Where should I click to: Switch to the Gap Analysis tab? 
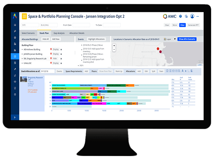59,33
